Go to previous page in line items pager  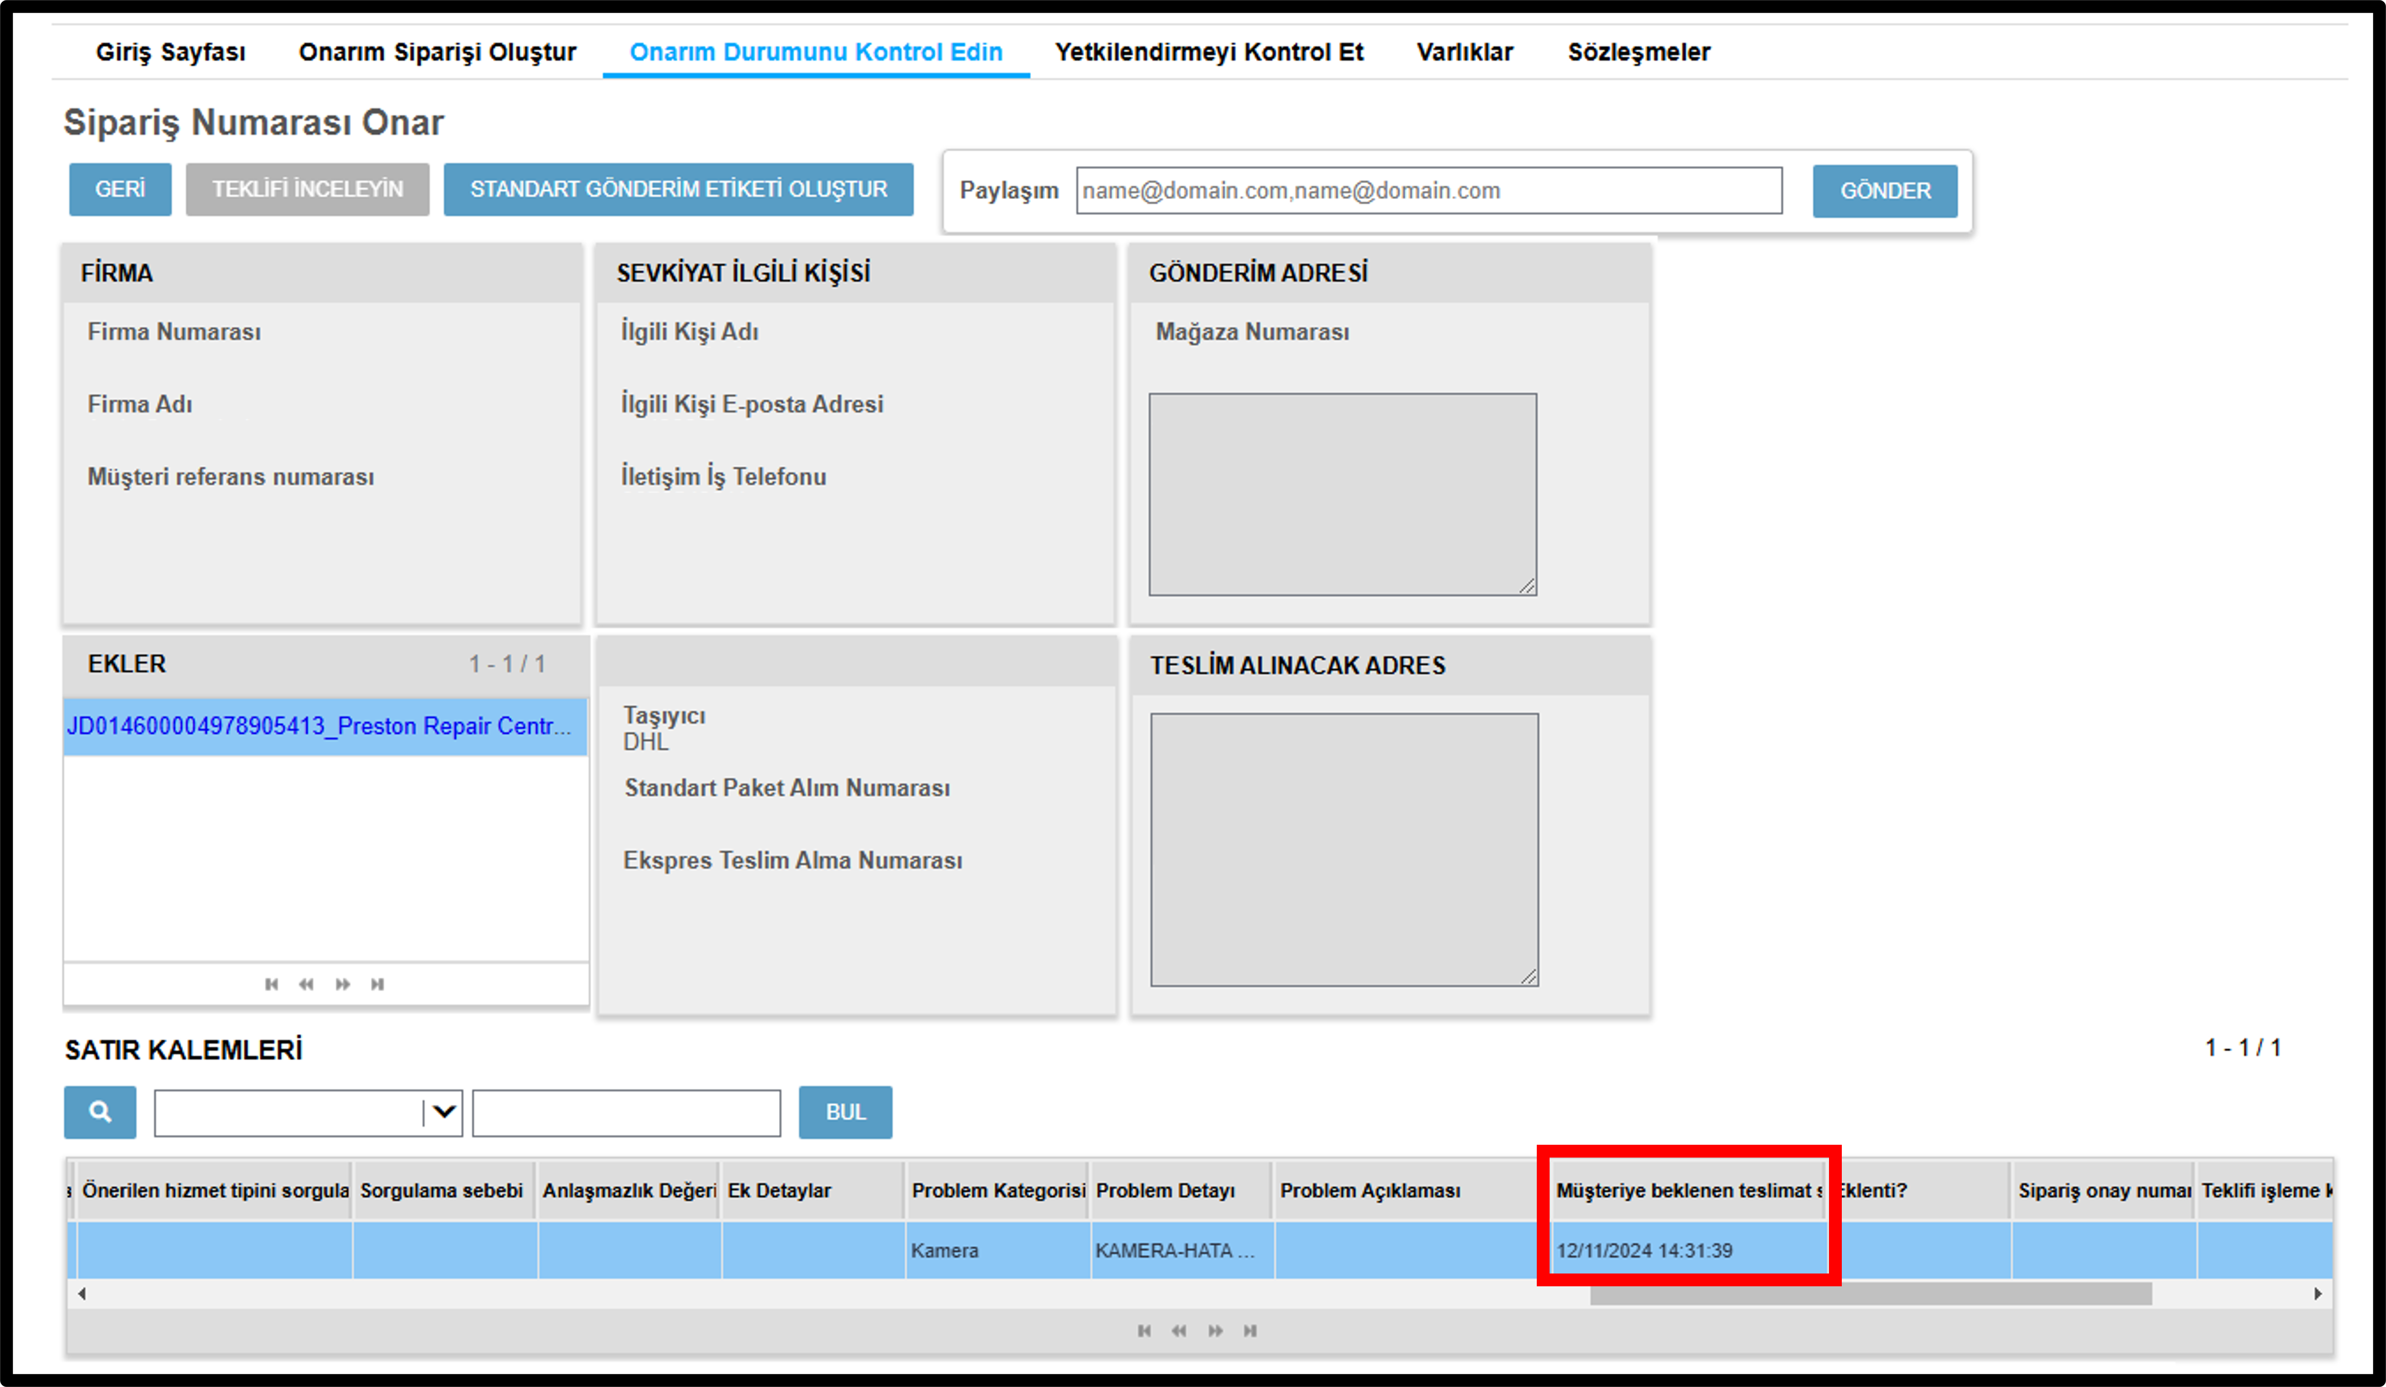point(1179,1330)
